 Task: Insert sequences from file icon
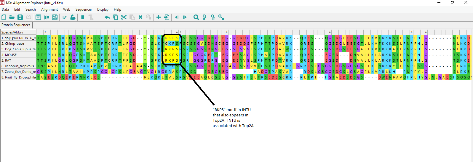167,17
